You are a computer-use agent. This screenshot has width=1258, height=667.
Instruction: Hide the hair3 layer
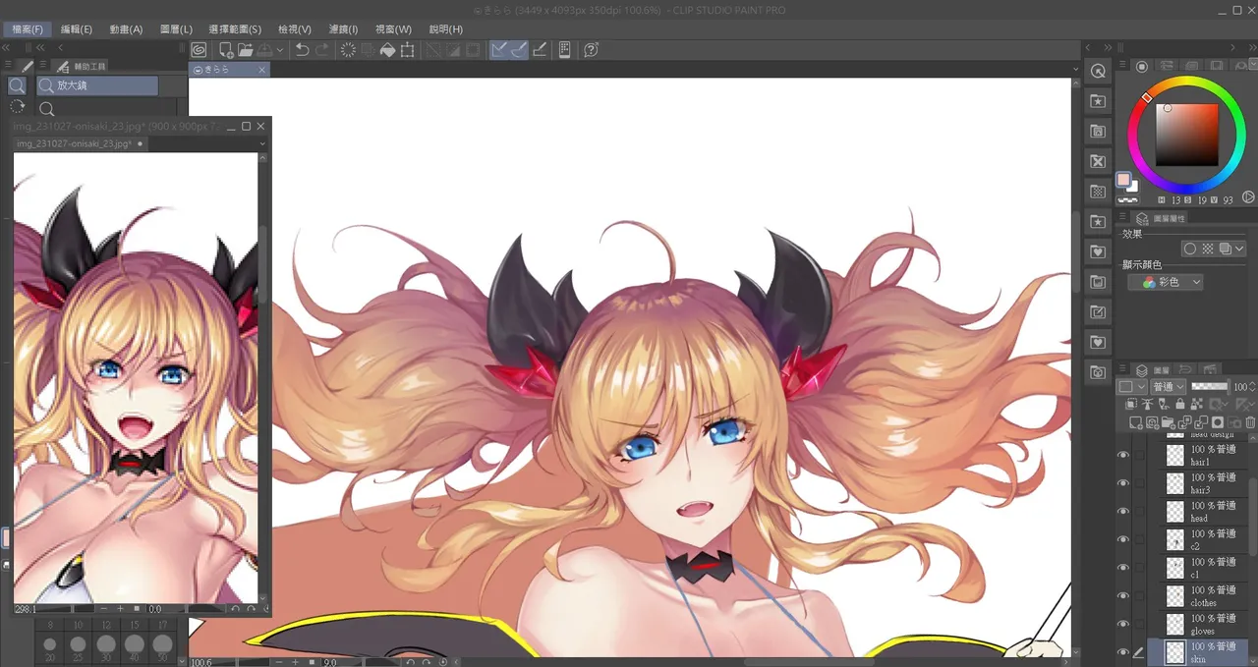pyautogui.click(x=1123, y=482)
